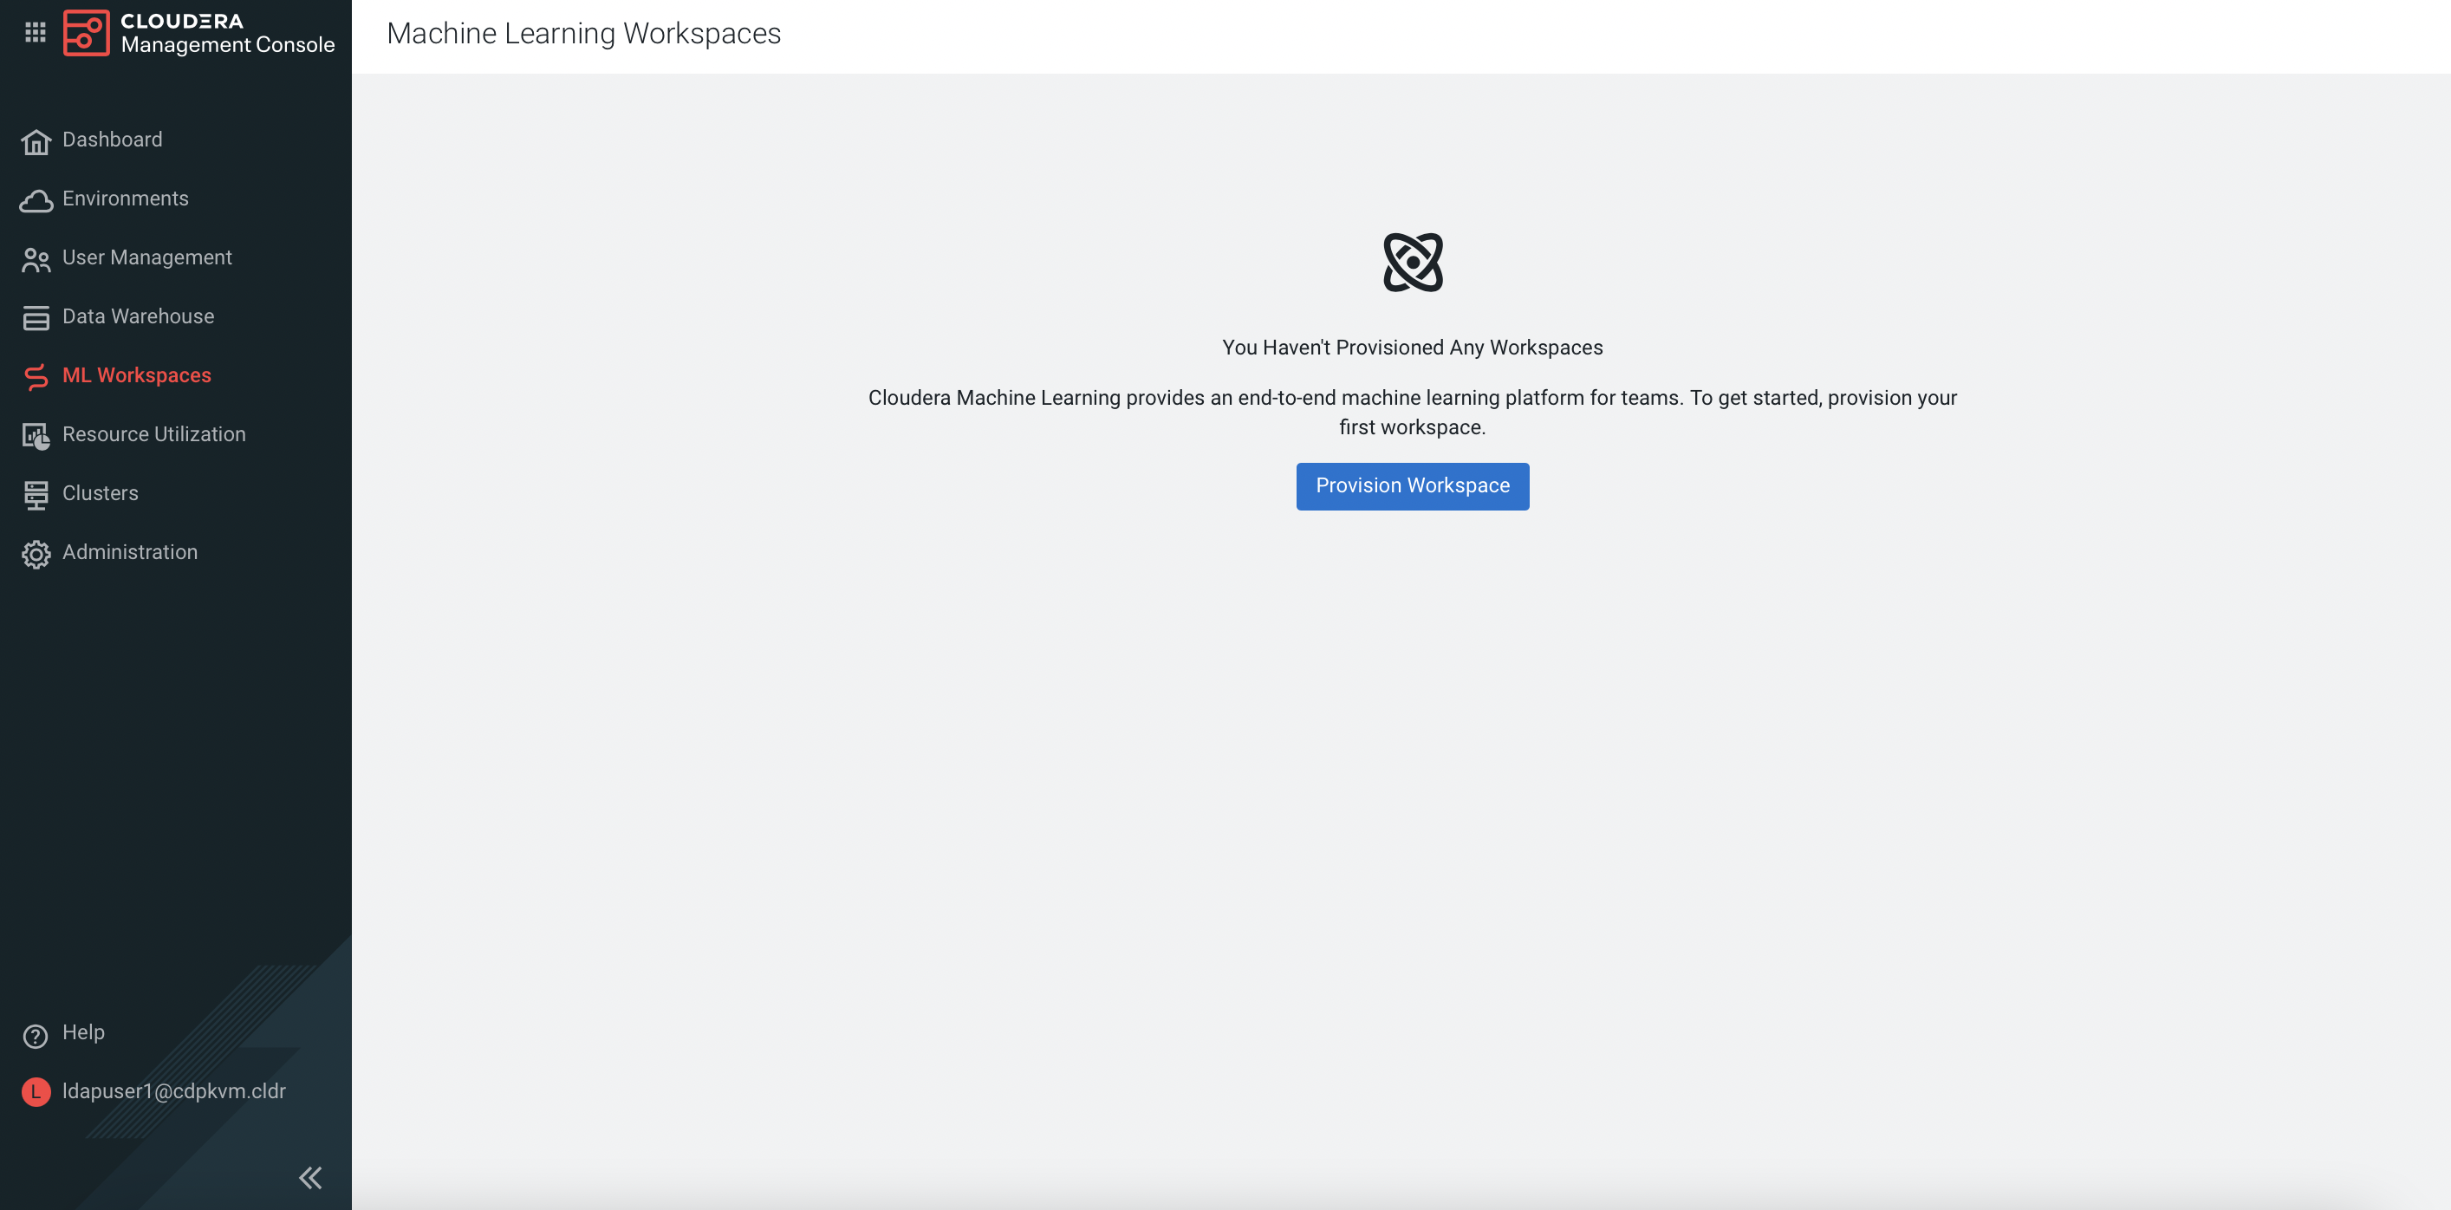This screenshot has width=2451, height=1210.
Task: Click the user avatar letter L
Action: point(36,1091)
